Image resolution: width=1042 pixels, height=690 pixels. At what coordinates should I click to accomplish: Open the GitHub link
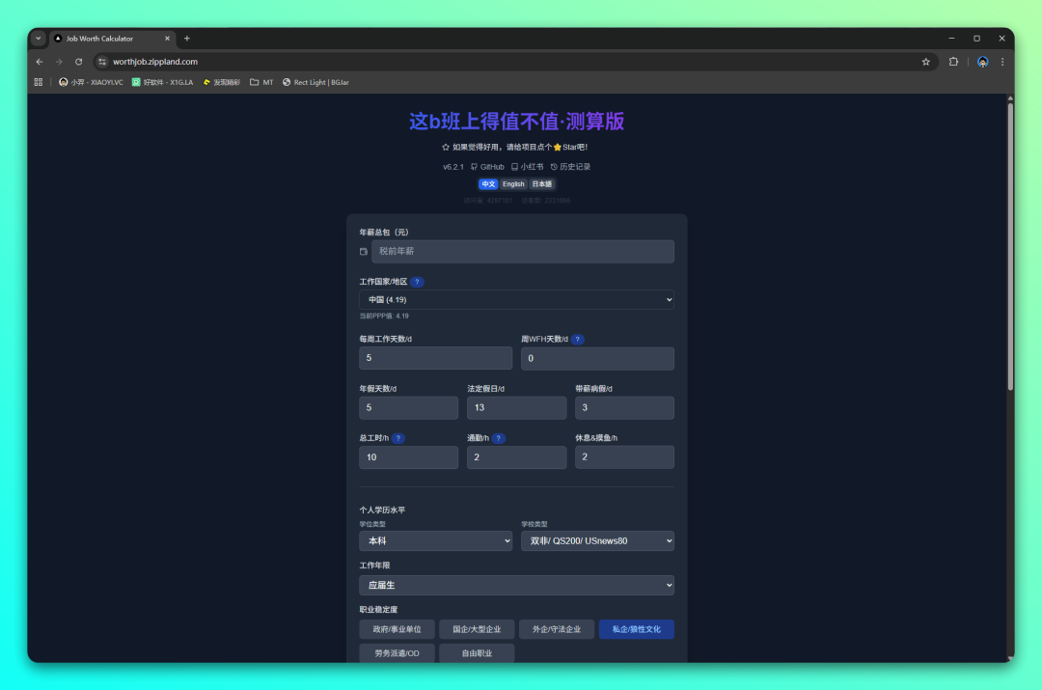pyautogui.click(x=487, y=167)
